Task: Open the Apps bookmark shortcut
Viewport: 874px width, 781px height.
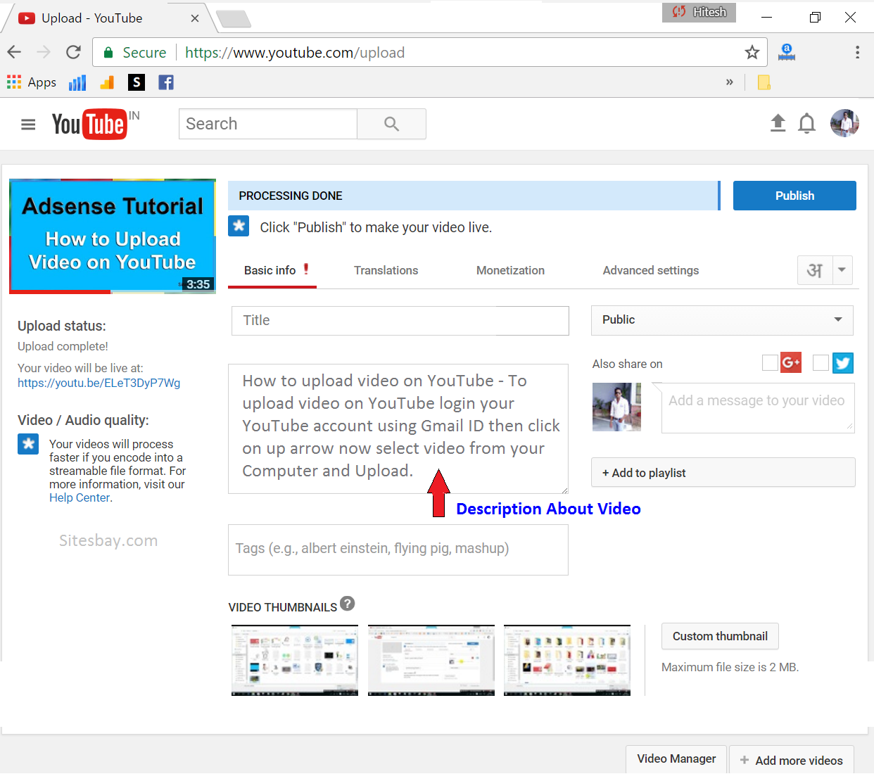Action: pos(32,82)
